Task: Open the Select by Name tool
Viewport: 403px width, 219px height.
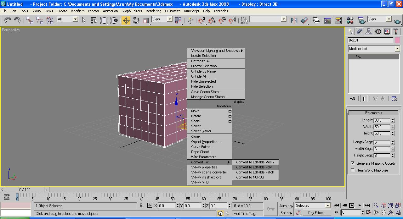Action: coord(94,20)
